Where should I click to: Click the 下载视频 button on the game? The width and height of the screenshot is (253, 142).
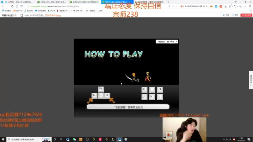[x=161, y=42]
